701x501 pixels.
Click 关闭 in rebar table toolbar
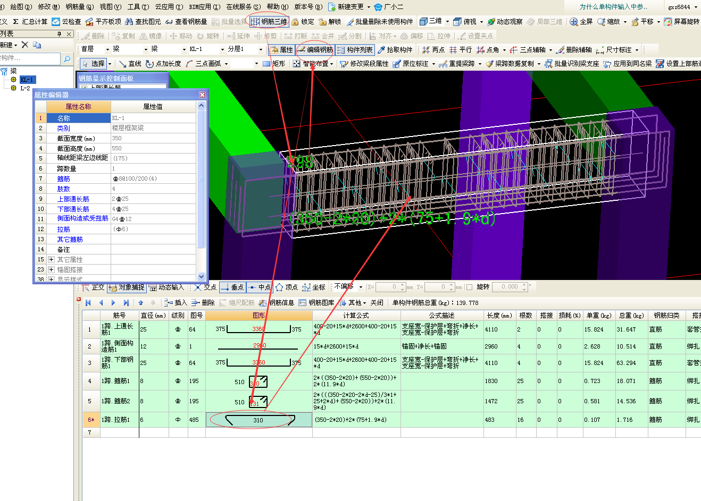(x=377, y=302)
